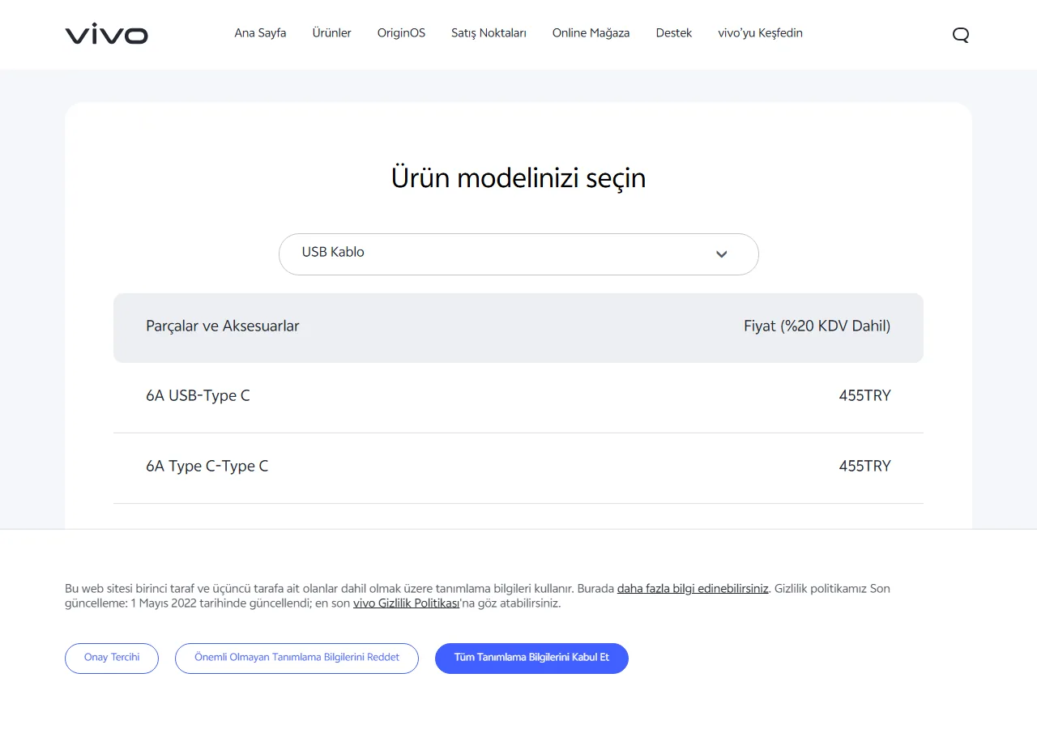Select the 6A Type C-Type C row

pos(518,467)
